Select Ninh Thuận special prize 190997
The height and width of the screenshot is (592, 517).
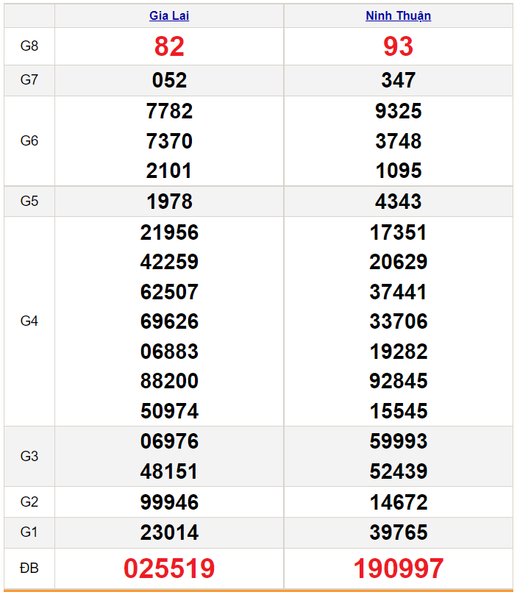point(398,568)
